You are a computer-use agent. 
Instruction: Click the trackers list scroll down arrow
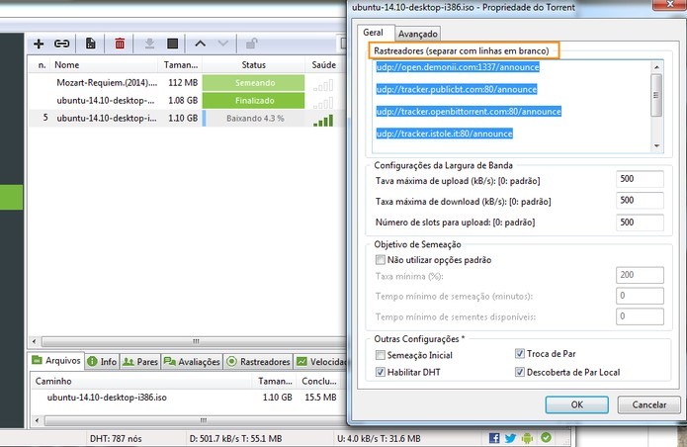(x=656, y=146)
